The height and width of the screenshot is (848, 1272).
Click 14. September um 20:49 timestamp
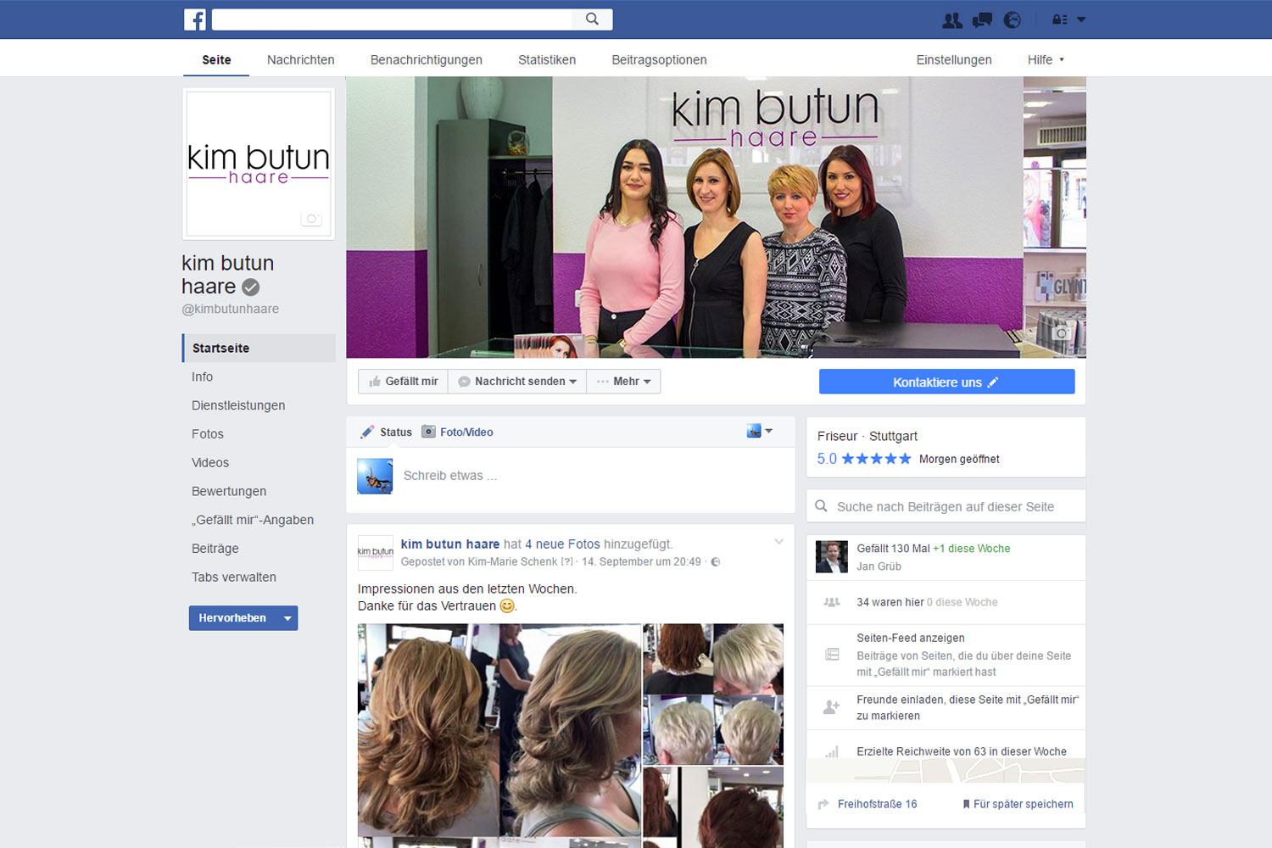point(641,562)
